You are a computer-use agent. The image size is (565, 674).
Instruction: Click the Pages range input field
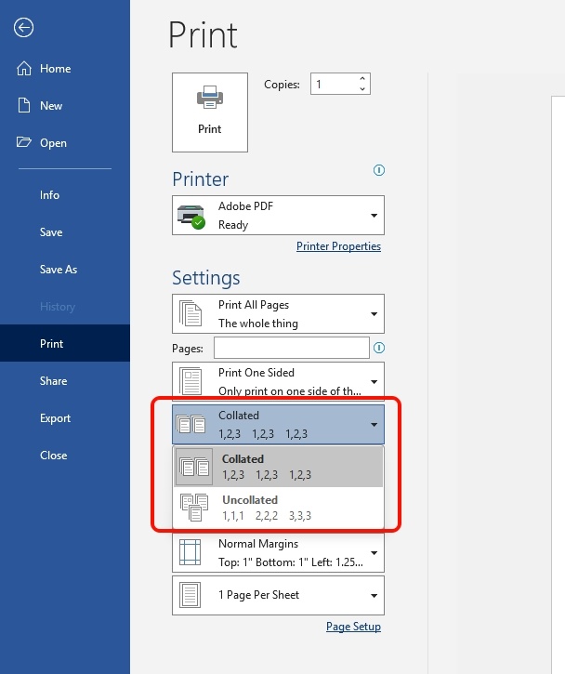[x=292, y=348]
